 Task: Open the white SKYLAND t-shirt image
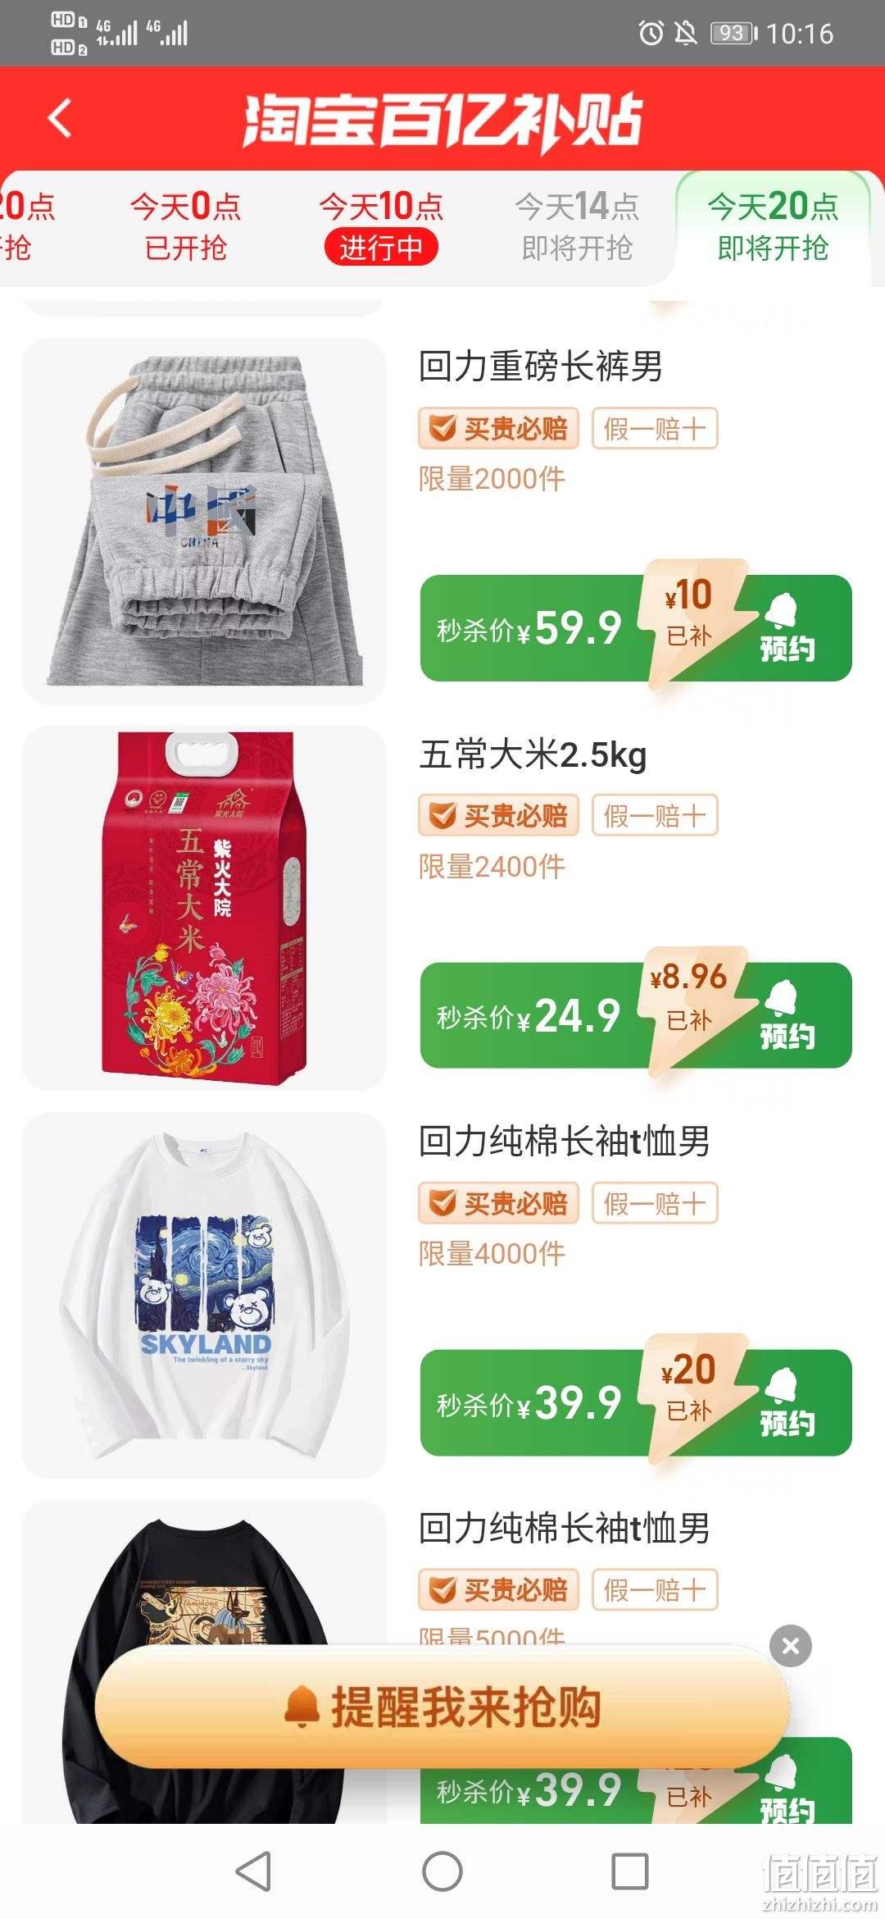(204, 1296)
